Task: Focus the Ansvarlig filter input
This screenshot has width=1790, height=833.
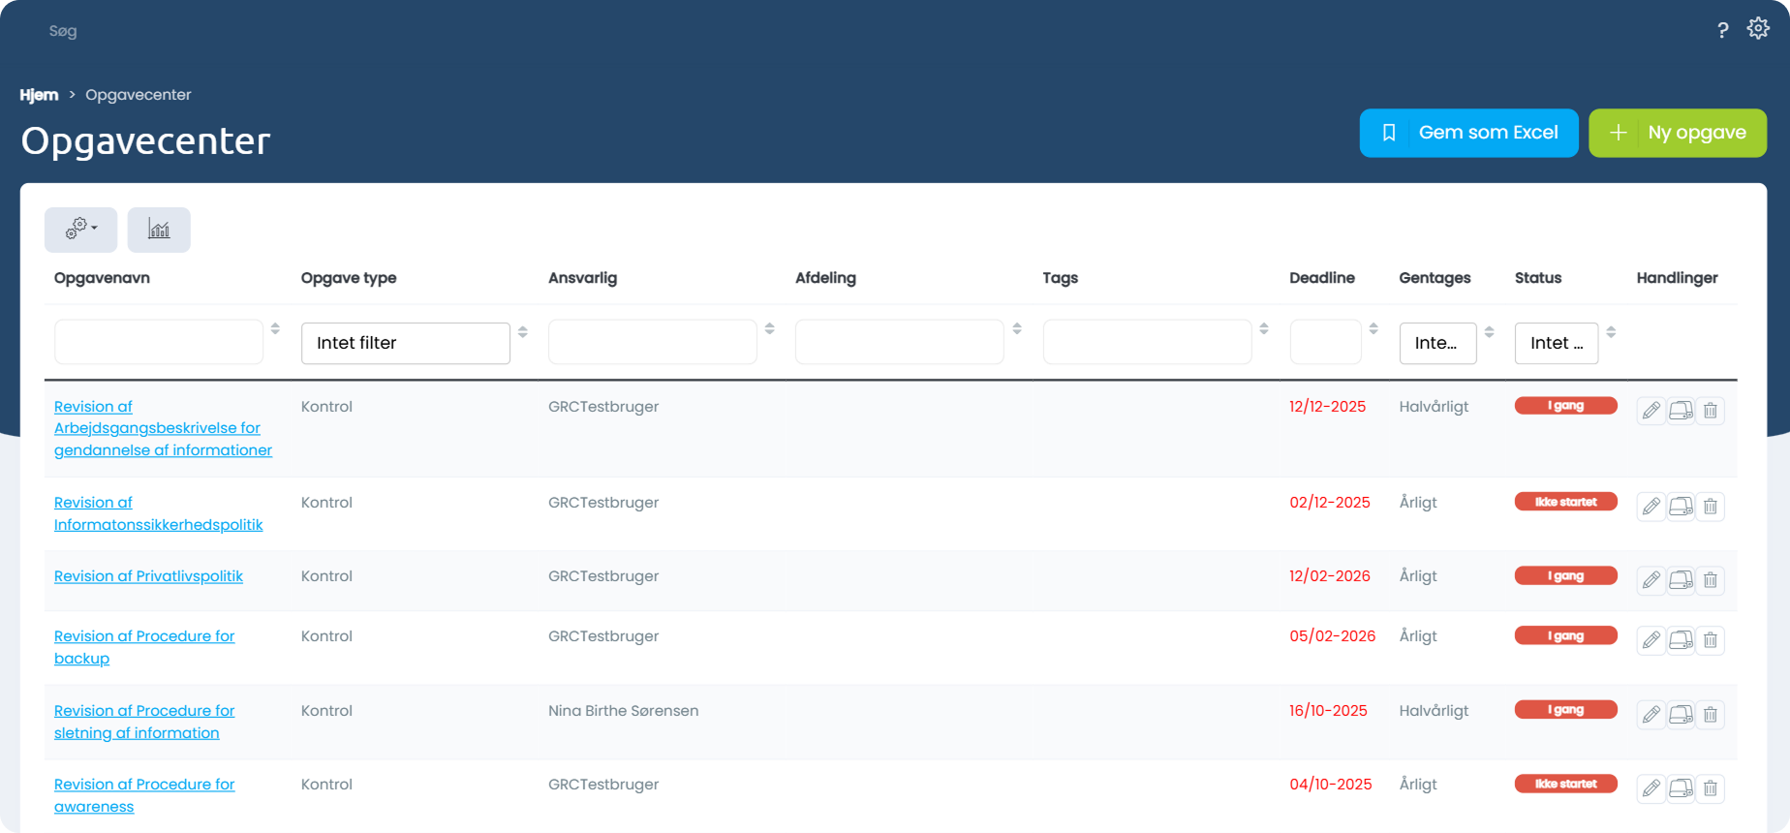Action: [x=653, y=342]
